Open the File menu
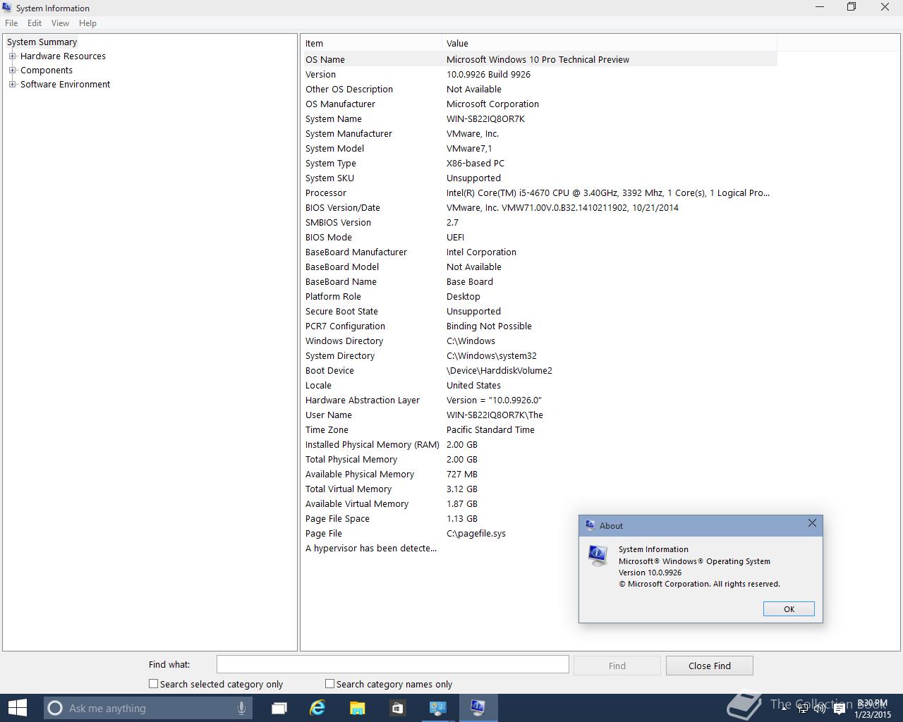Viewport: 903px width, 722px height. click(x=11, y=23)
